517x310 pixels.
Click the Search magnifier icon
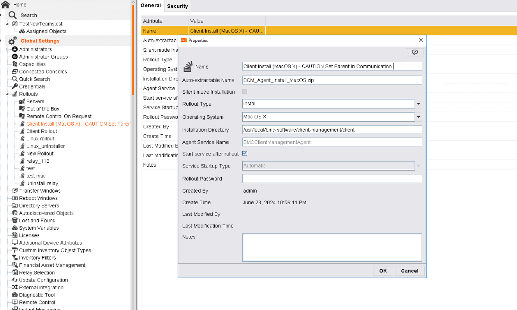coord(13,15)
